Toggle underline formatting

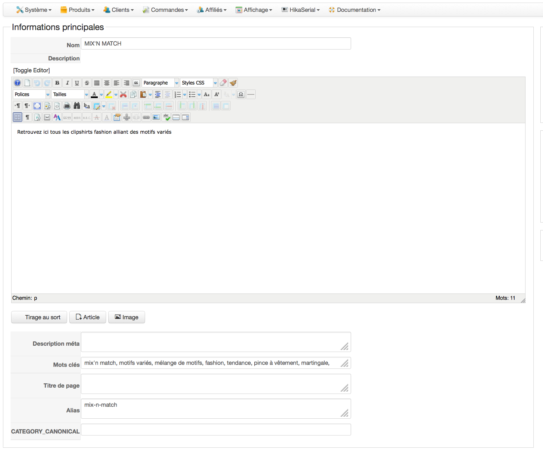pos(77,83)
